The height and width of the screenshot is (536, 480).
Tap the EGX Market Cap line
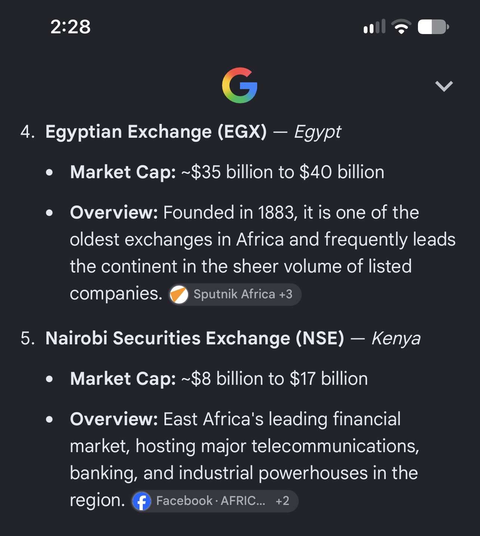pos(227,172)
